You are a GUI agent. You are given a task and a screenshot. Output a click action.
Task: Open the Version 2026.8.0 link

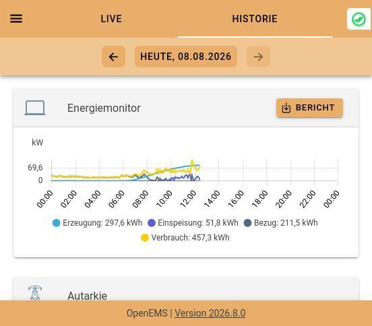coord(210,313)
